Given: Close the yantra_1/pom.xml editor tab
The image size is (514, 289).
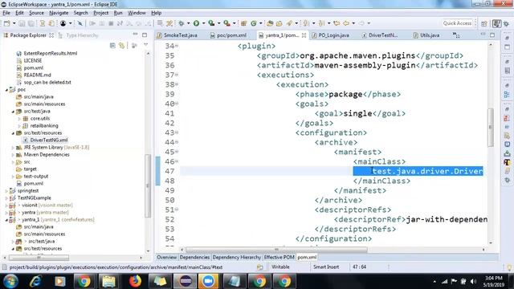Looking at the screenshot, I should [x=304, y=35].
